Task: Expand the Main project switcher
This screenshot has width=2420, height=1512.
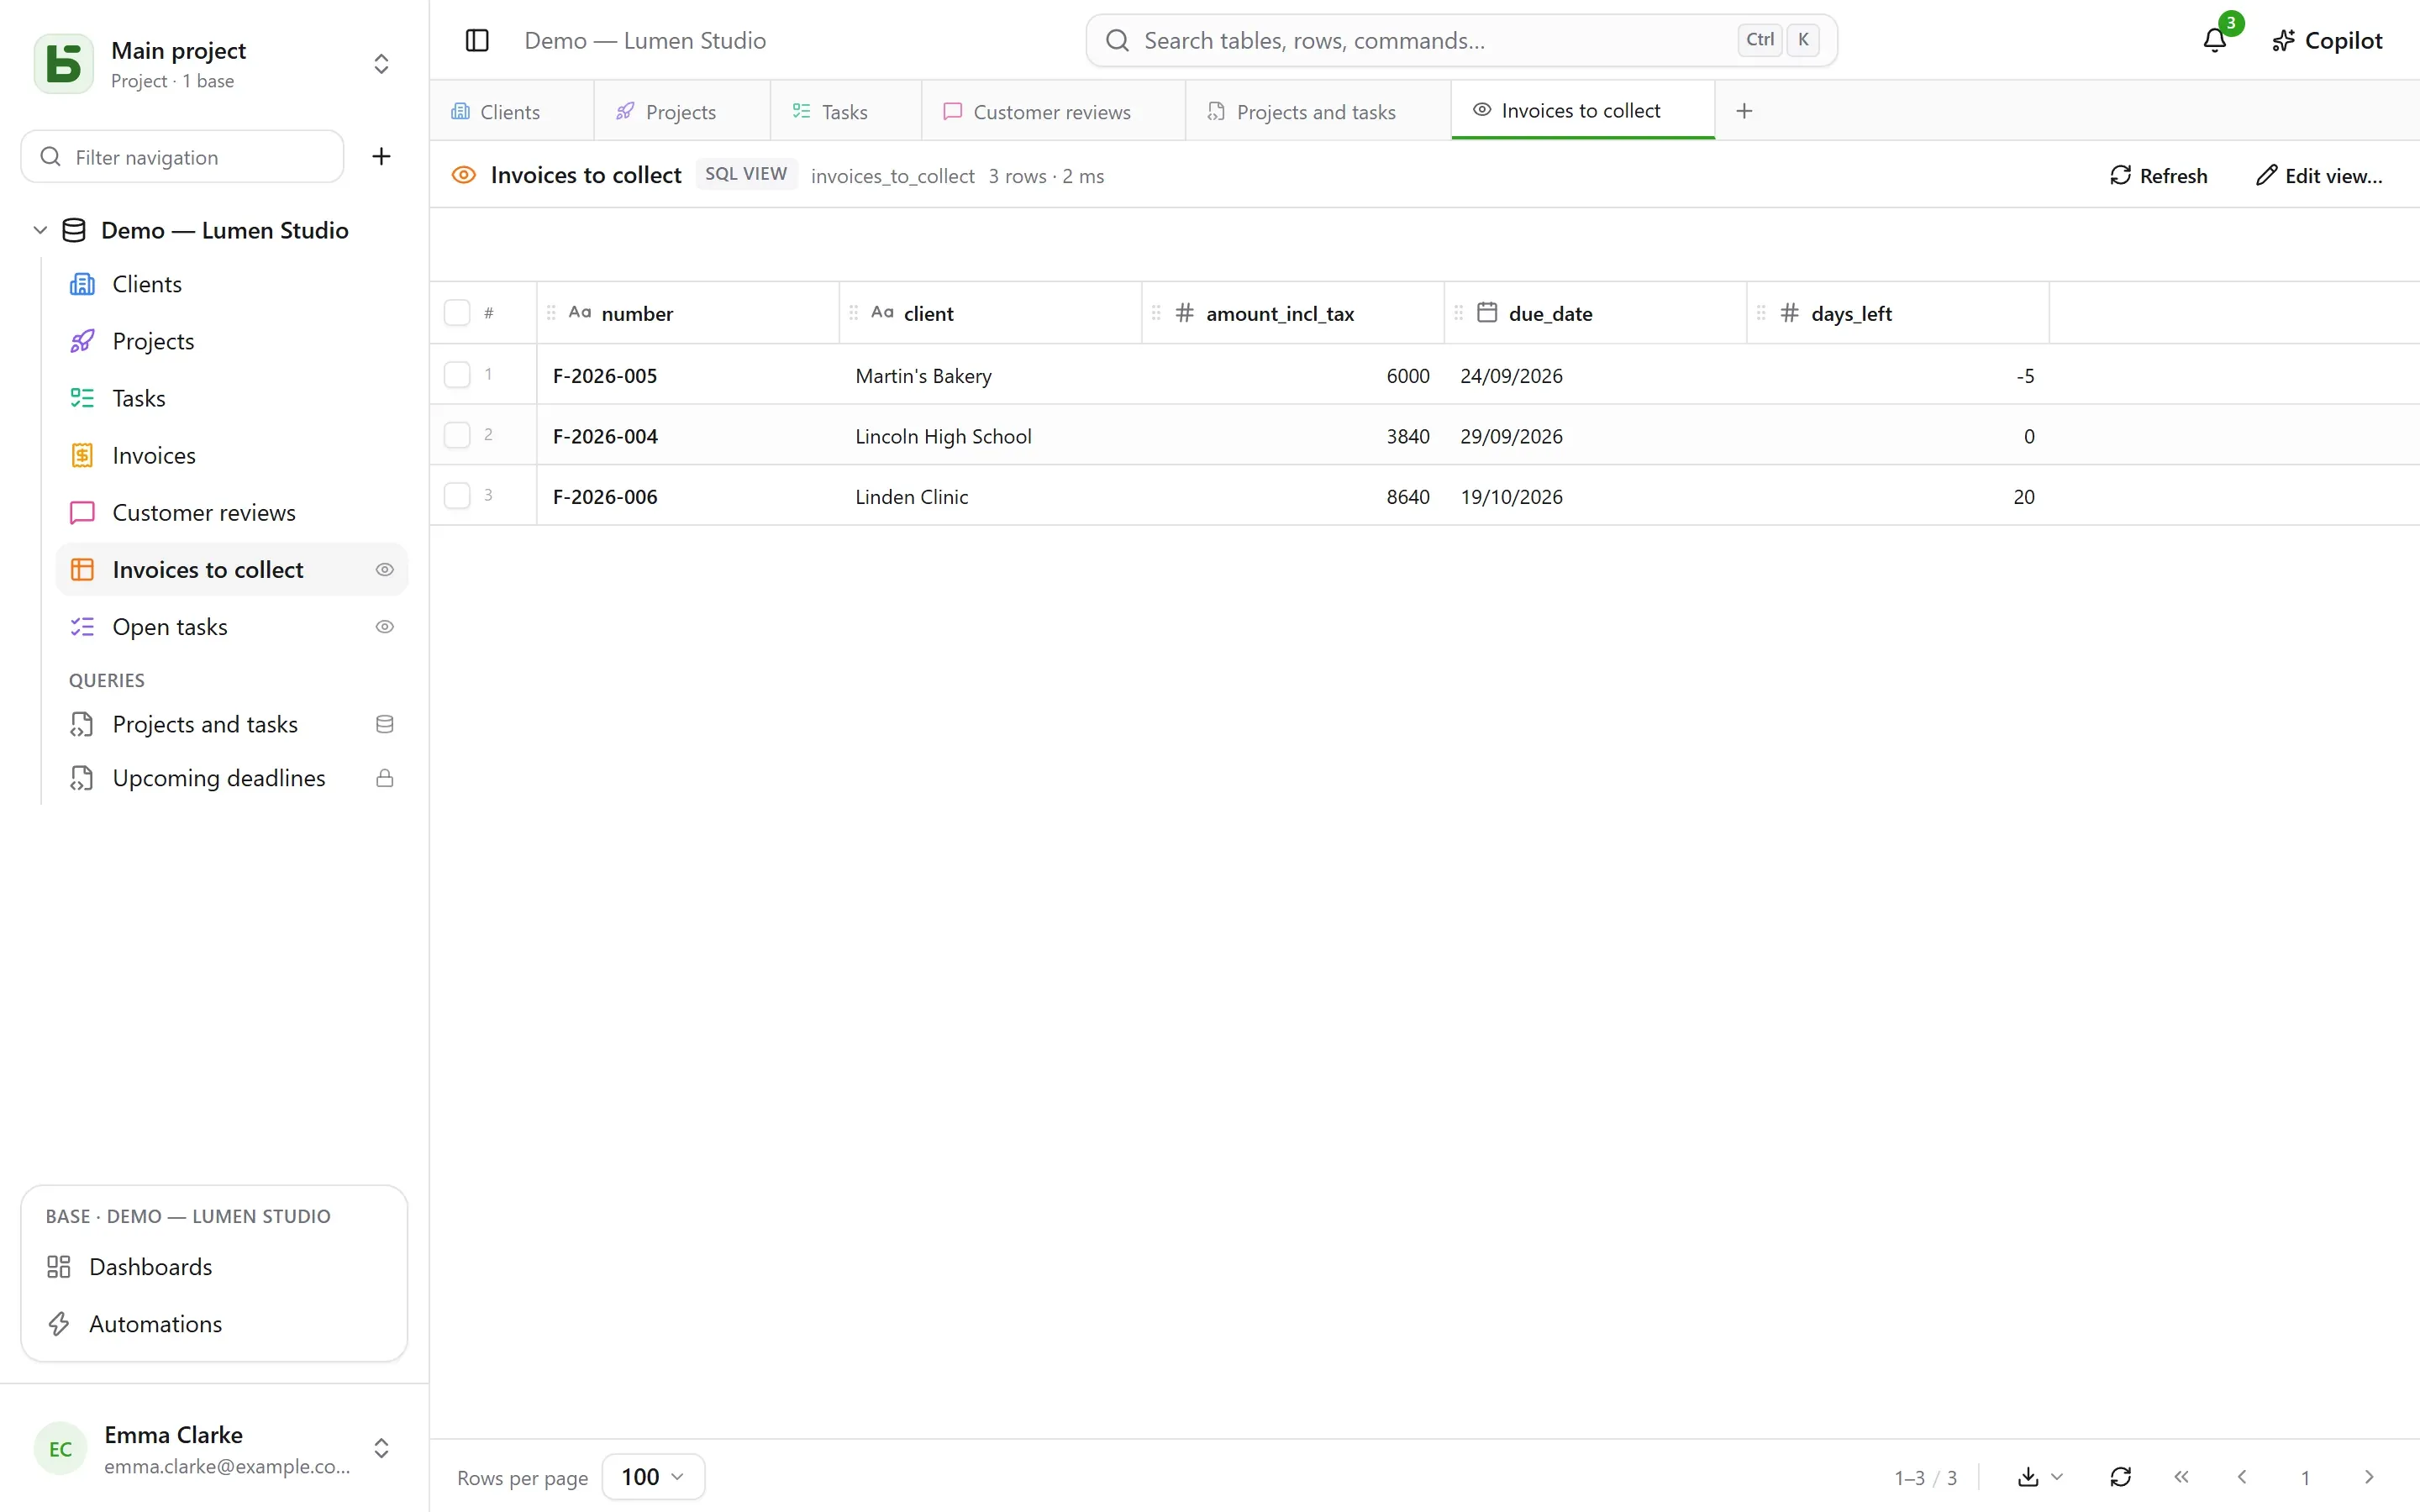Action: coord(381,64)
